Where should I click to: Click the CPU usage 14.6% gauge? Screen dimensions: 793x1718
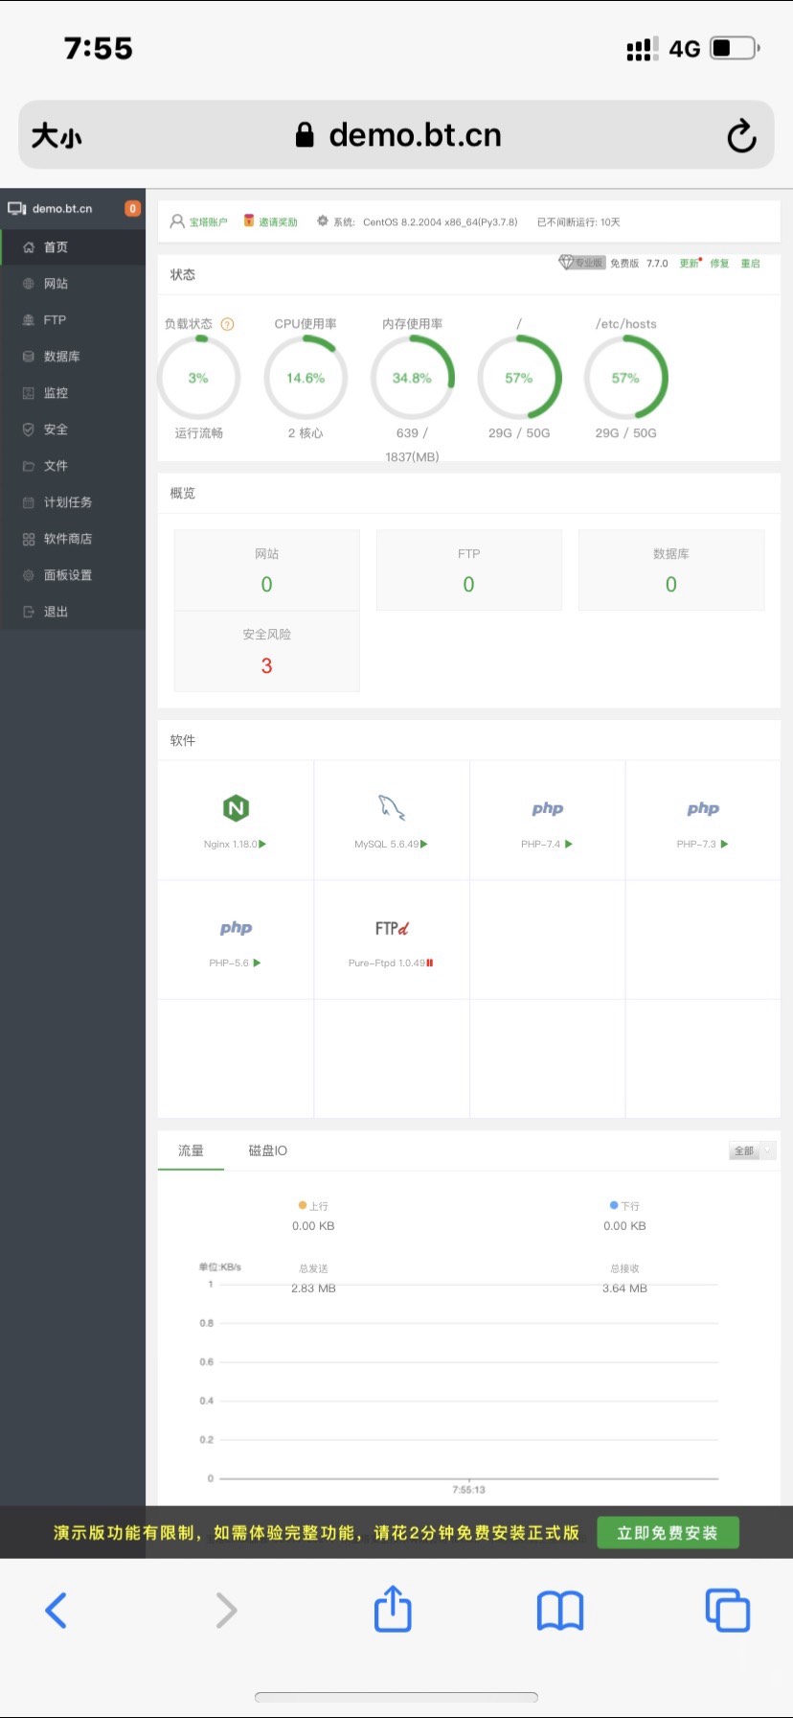[x=306, y=378]
